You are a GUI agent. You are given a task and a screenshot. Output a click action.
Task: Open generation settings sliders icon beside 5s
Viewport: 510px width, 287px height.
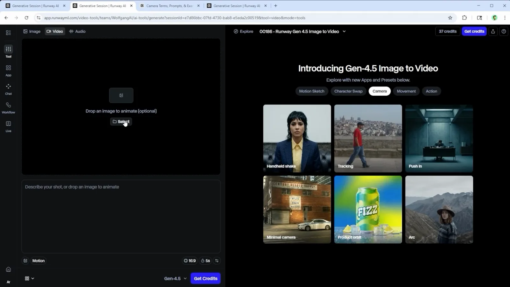point(217,261)
